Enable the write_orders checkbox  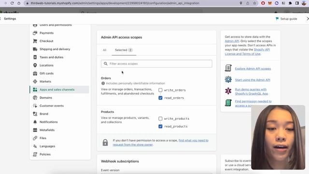[160, 90]
